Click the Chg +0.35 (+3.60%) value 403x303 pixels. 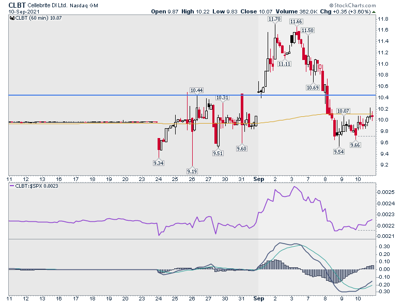[345, 11]
